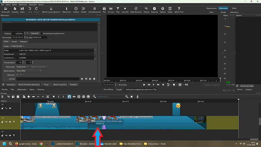Click the timeline append plus icon
Viewport: 261px width, 147px height.
29,97
